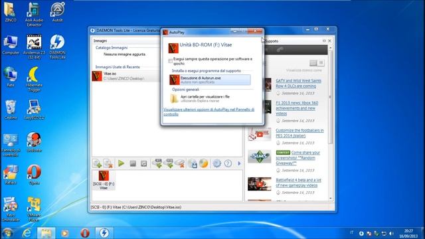Open Preferences gear icon in DAEMON Tools

[x=217, y=163]
